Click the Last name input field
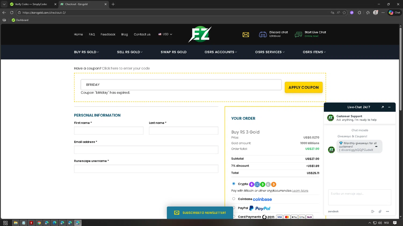 pyautogui.click(x=183, y=131)
